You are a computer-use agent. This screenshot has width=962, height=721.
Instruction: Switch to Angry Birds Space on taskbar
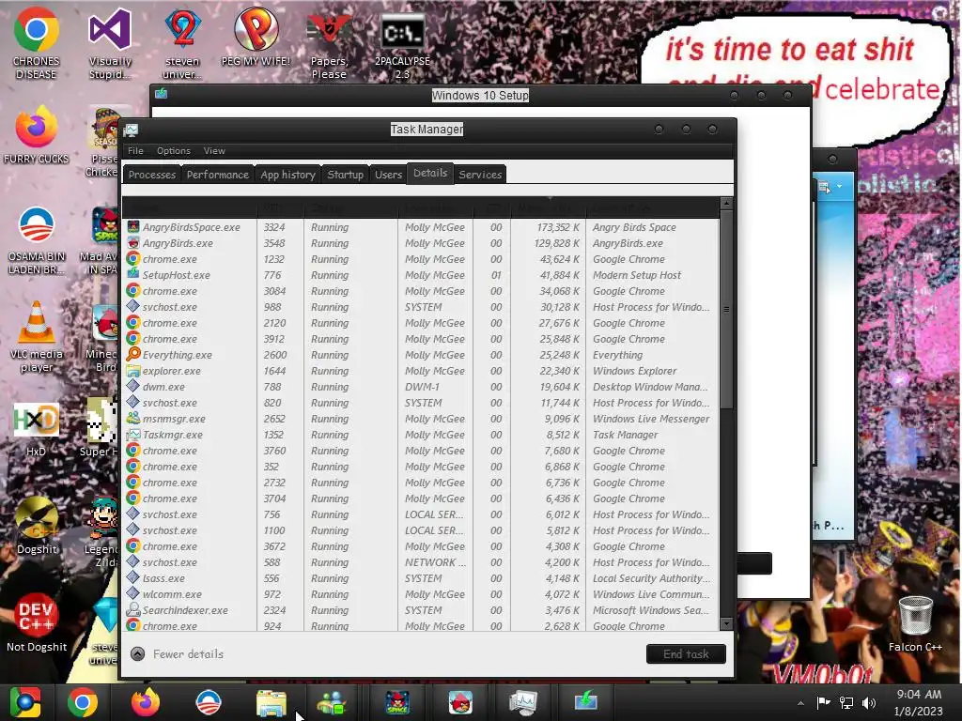[397, 702]
